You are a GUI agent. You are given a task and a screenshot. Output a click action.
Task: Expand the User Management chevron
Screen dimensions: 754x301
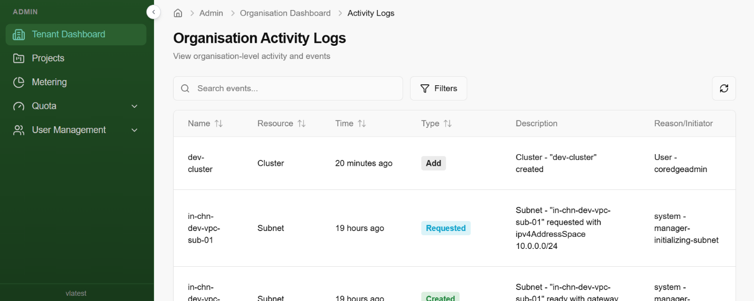pyautogui.click(x=135, y=130)
